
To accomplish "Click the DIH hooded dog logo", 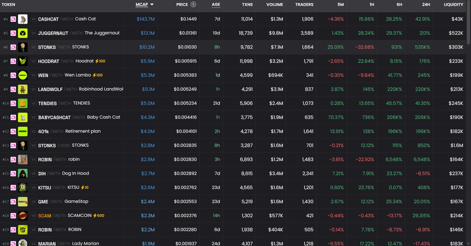I will [x=23, y=174].
